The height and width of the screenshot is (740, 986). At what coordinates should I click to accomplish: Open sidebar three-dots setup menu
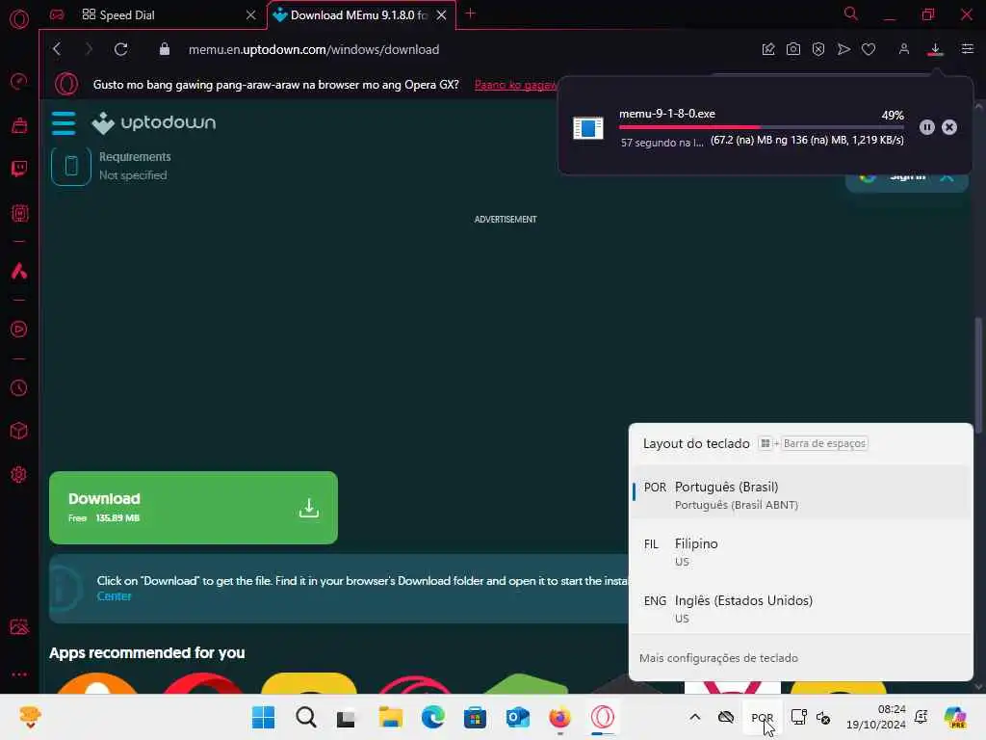pos(19,674)
